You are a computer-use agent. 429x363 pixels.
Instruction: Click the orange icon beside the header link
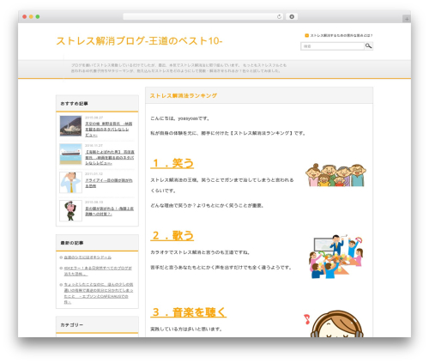click(x=306, y=35)
